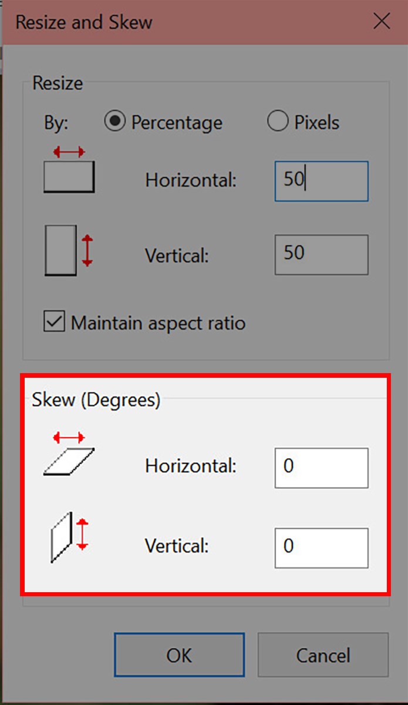This screenshot has height=705, width=408.
Task: Close the Resize and Skew dialog
Action: point(382,22)
